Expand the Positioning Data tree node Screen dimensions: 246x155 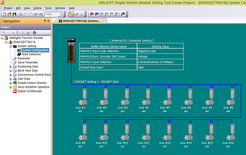tap(11, 67)
